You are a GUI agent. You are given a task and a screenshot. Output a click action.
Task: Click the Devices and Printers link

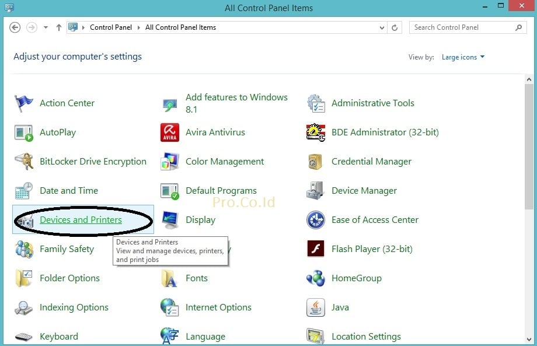(81, 220)
